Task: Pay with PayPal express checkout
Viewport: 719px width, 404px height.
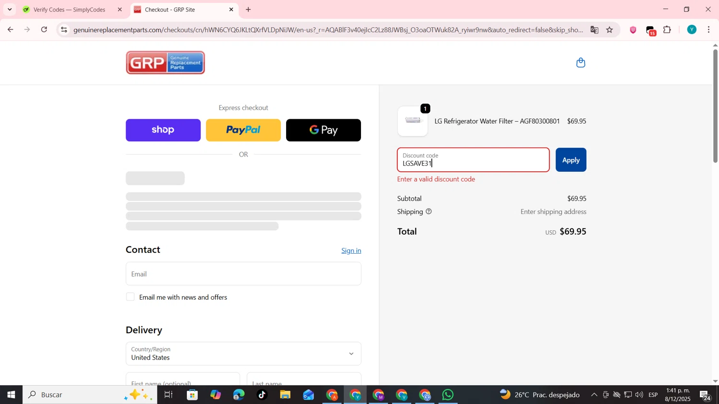Action: 244,130
